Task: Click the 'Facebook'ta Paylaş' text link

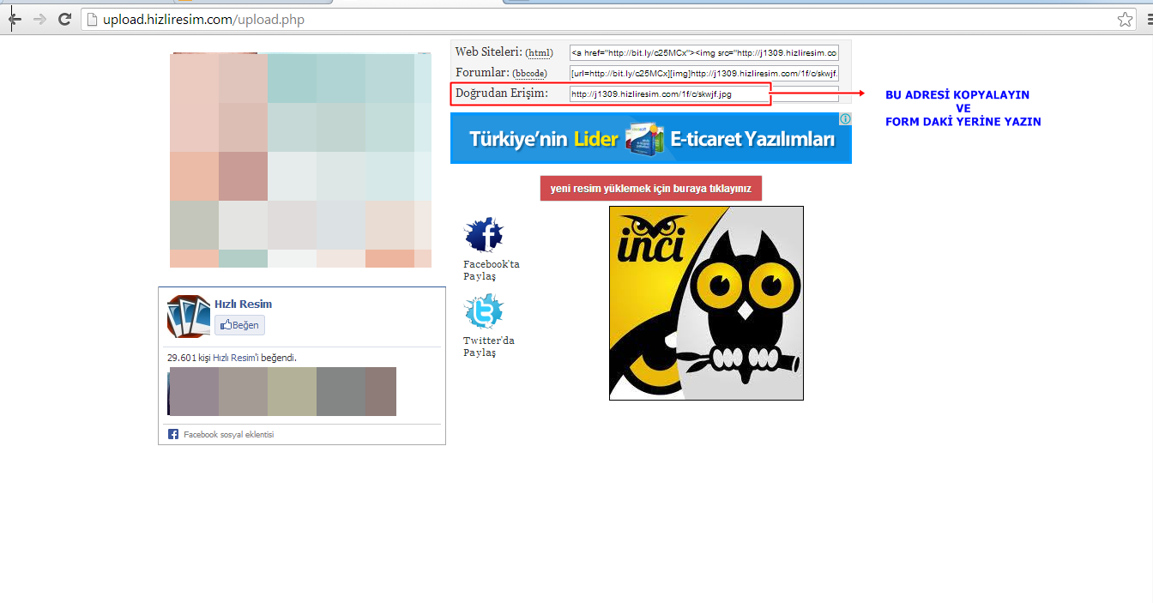Action: point(492,270)
